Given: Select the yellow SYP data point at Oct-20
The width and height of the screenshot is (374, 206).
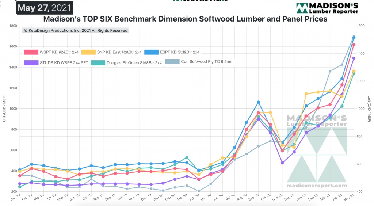Looking at the screenshot, I should (x=270, y=112).
